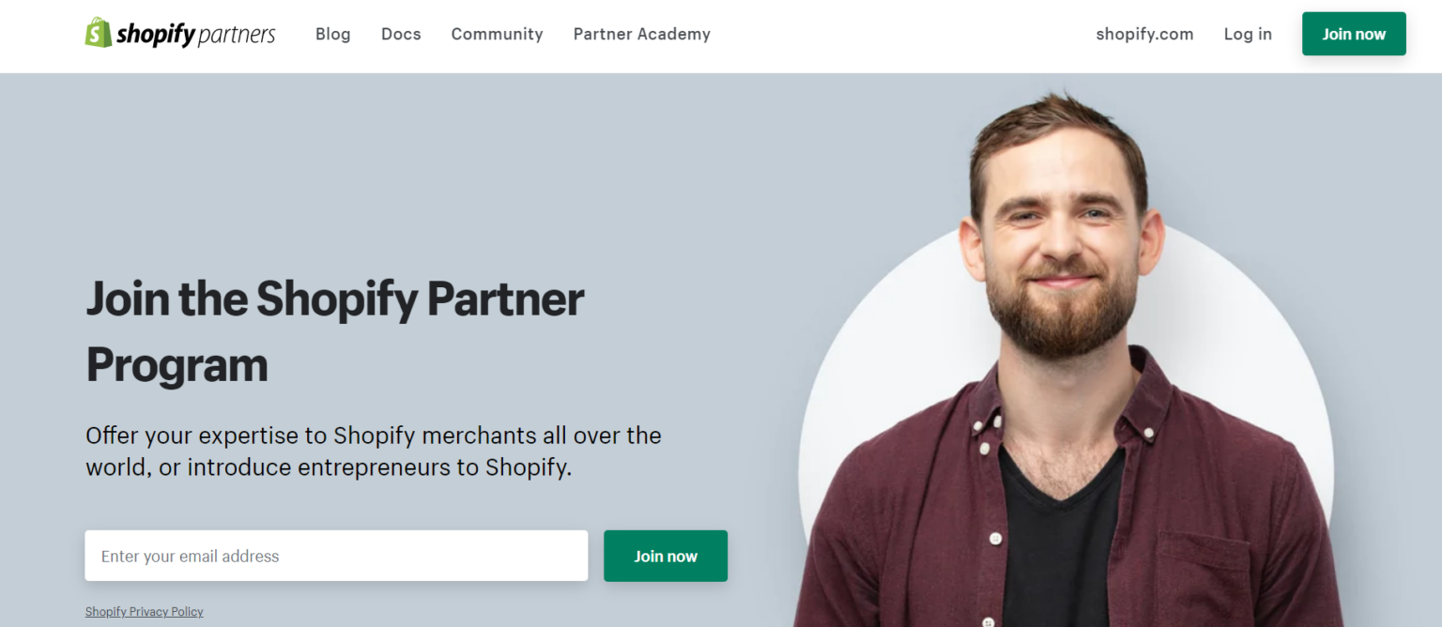Select Partner Academy in the top navigation
Screen dimensions: 1442x627
(641, 34)
